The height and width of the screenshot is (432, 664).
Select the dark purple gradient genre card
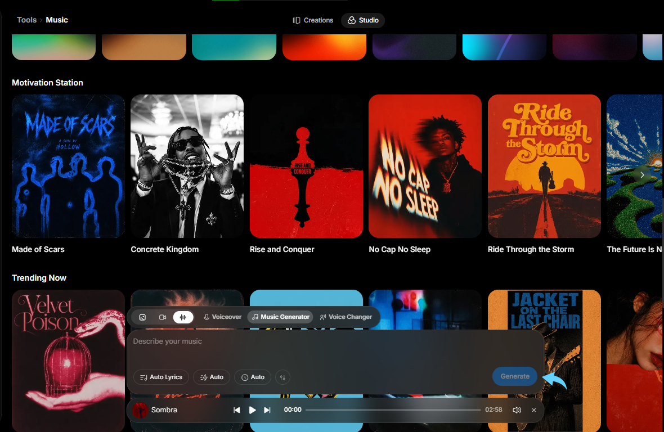(x=414, y=47)
